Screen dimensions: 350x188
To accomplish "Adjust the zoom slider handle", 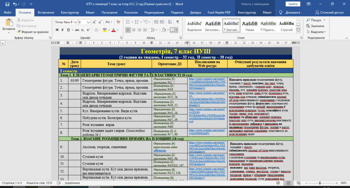I will pyautogui.click(x=320, y=183).
